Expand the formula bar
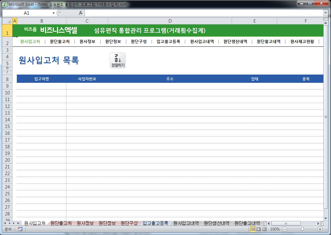This screenshot has height=235, width=331. pos(325,13)
